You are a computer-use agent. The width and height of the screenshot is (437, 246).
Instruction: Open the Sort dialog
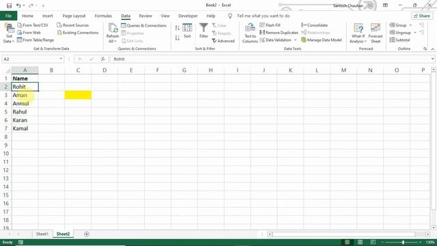(187, 31)
